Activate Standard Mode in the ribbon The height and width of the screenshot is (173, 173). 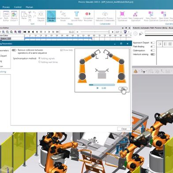pos(51,16)
